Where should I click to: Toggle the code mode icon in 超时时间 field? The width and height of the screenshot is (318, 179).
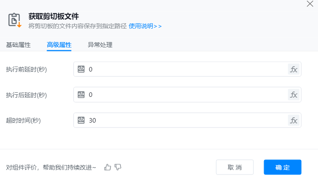(x=81, y=120)
